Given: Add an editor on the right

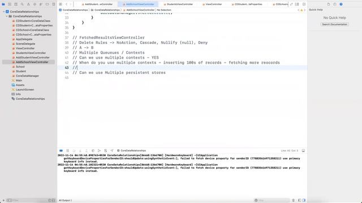Looking at the screenshot, I should coord(304,4).
